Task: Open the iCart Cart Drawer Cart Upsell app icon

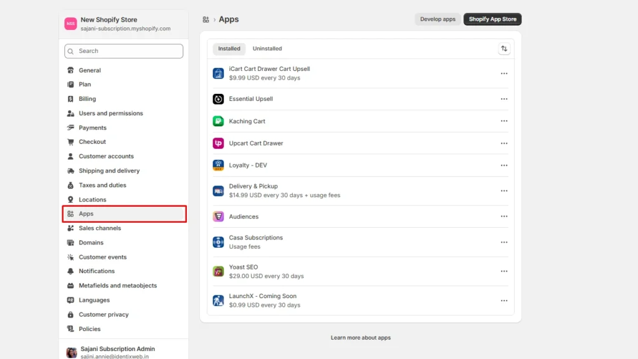Action: [x=217, y=73]
